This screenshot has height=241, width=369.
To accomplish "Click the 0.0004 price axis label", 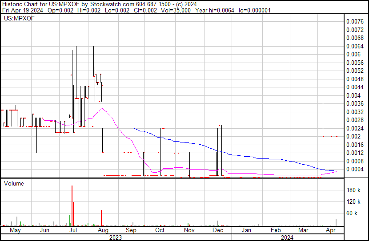I will [355, 170].
